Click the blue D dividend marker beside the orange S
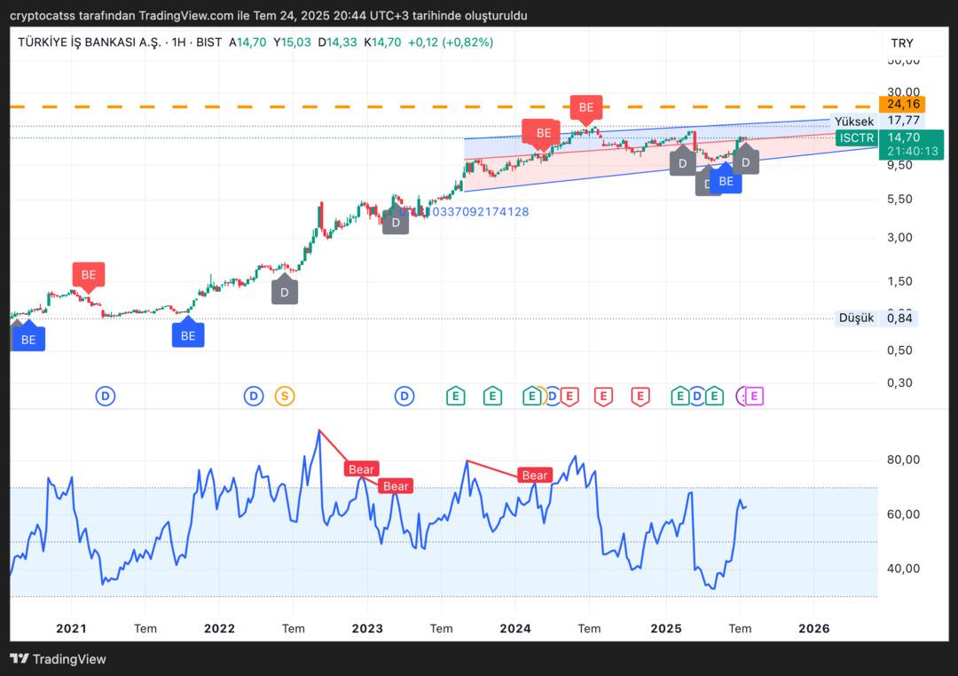Image resolution: width=958 pixels, height=676 pixels. pos(254,396)
